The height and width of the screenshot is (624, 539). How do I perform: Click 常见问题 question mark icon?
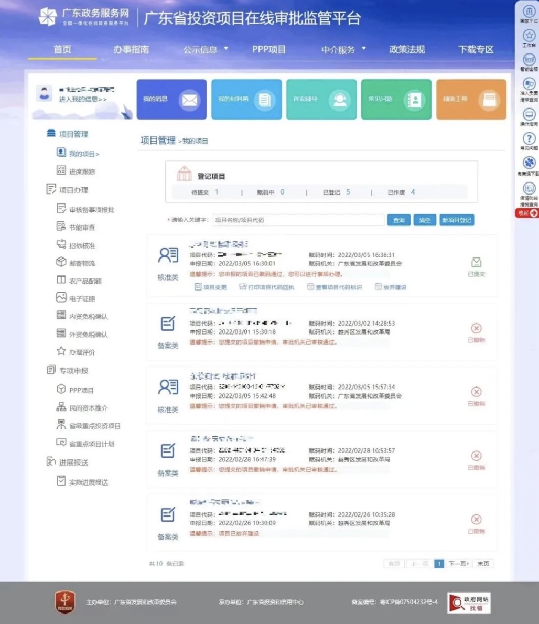pyautogui.click(x=529, y=142)
